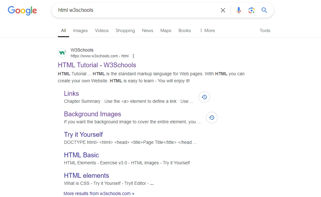Open the Shopping tab
Image resolution: width=321 pixels, height=197 pixels.
click(125, 31)
